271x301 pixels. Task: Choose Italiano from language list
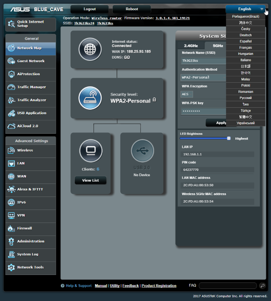[245, 60]
